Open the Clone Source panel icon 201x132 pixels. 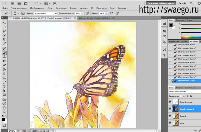(164, 42)
